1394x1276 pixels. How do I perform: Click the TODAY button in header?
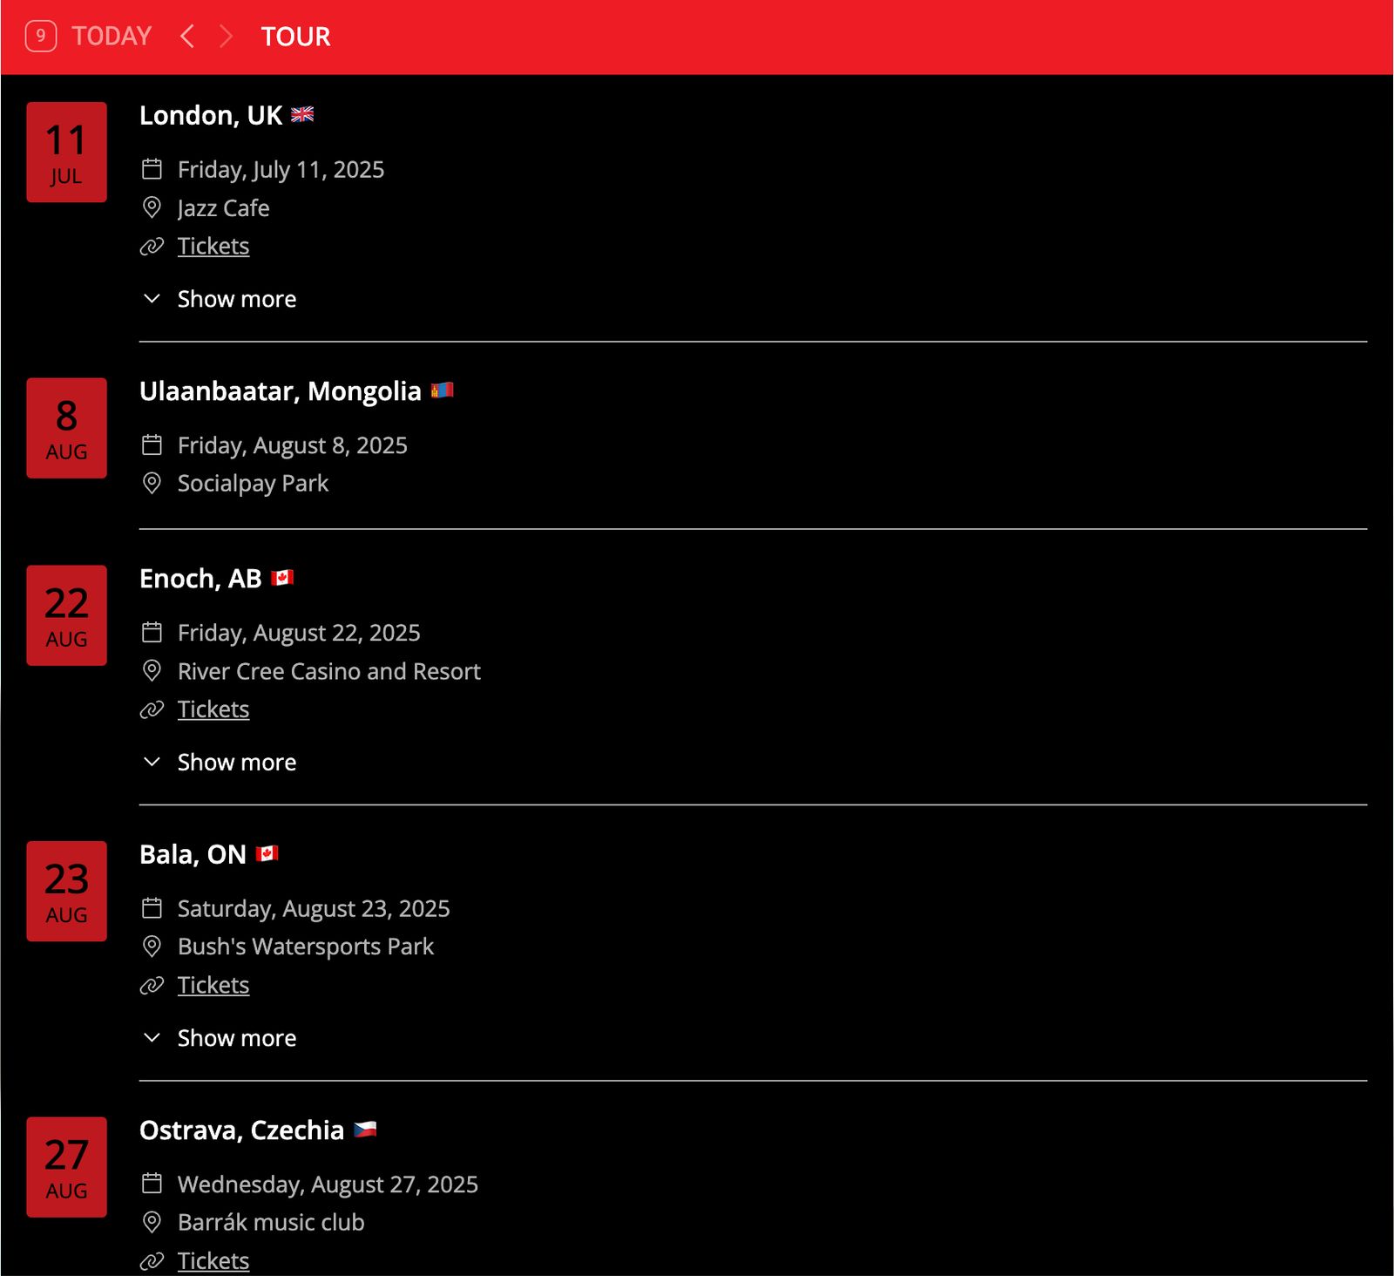pyautogui.click(x=112, y=37)
